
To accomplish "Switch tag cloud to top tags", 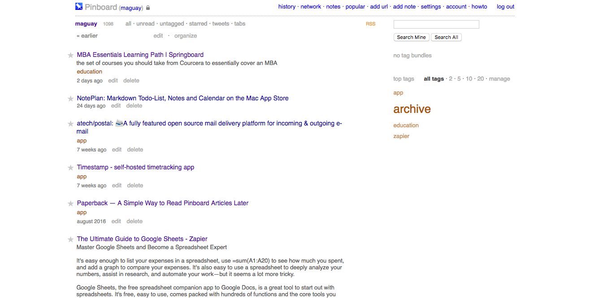I will [404, 79].
